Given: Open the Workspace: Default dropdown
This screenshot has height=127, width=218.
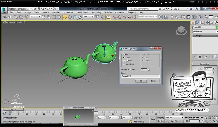Looking at the screenshot, I should (19, 9).
